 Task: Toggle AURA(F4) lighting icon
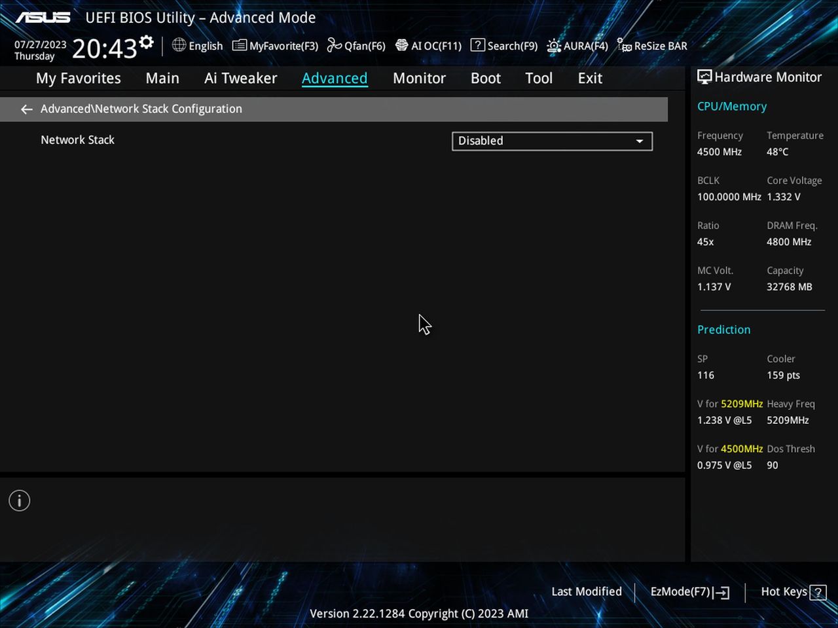pos(554,45)
